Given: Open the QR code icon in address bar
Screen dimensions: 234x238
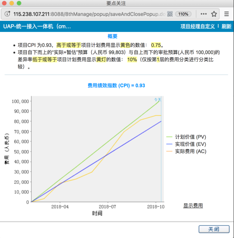Looking at the screenshot, I should tap(170, 14).
